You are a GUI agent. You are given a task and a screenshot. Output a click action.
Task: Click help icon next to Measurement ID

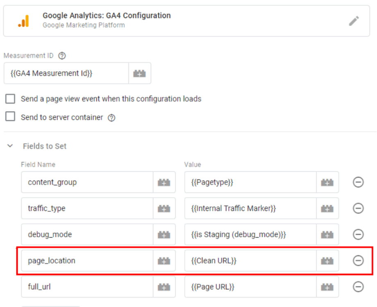(x=62, y=56)
